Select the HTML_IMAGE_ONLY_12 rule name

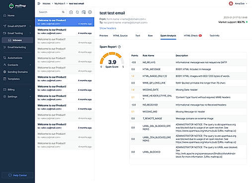(155, 76)
